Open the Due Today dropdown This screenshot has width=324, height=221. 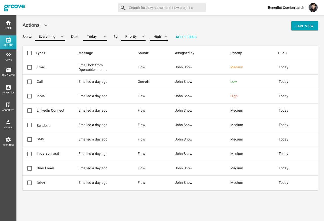coord(95,37)
